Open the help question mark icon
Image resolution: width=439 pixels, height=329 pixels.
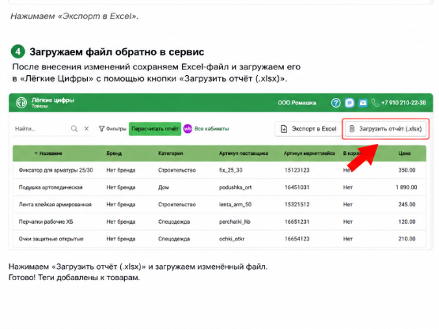click(335, 103)
